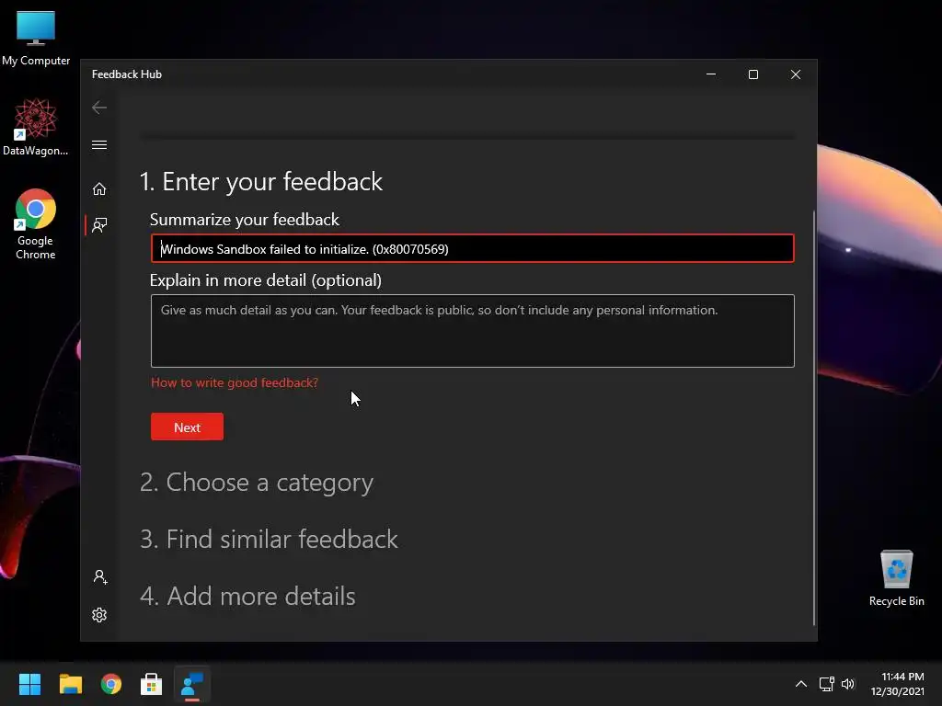The width and height of the screenshot is (942, 706).
Task: Click the Feedback Hub vertical scrollbar
Action: pyautogui.click(x=814, y=417)
